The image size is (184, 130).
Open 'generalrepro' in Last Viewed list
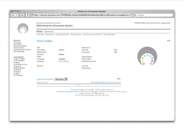20,68
